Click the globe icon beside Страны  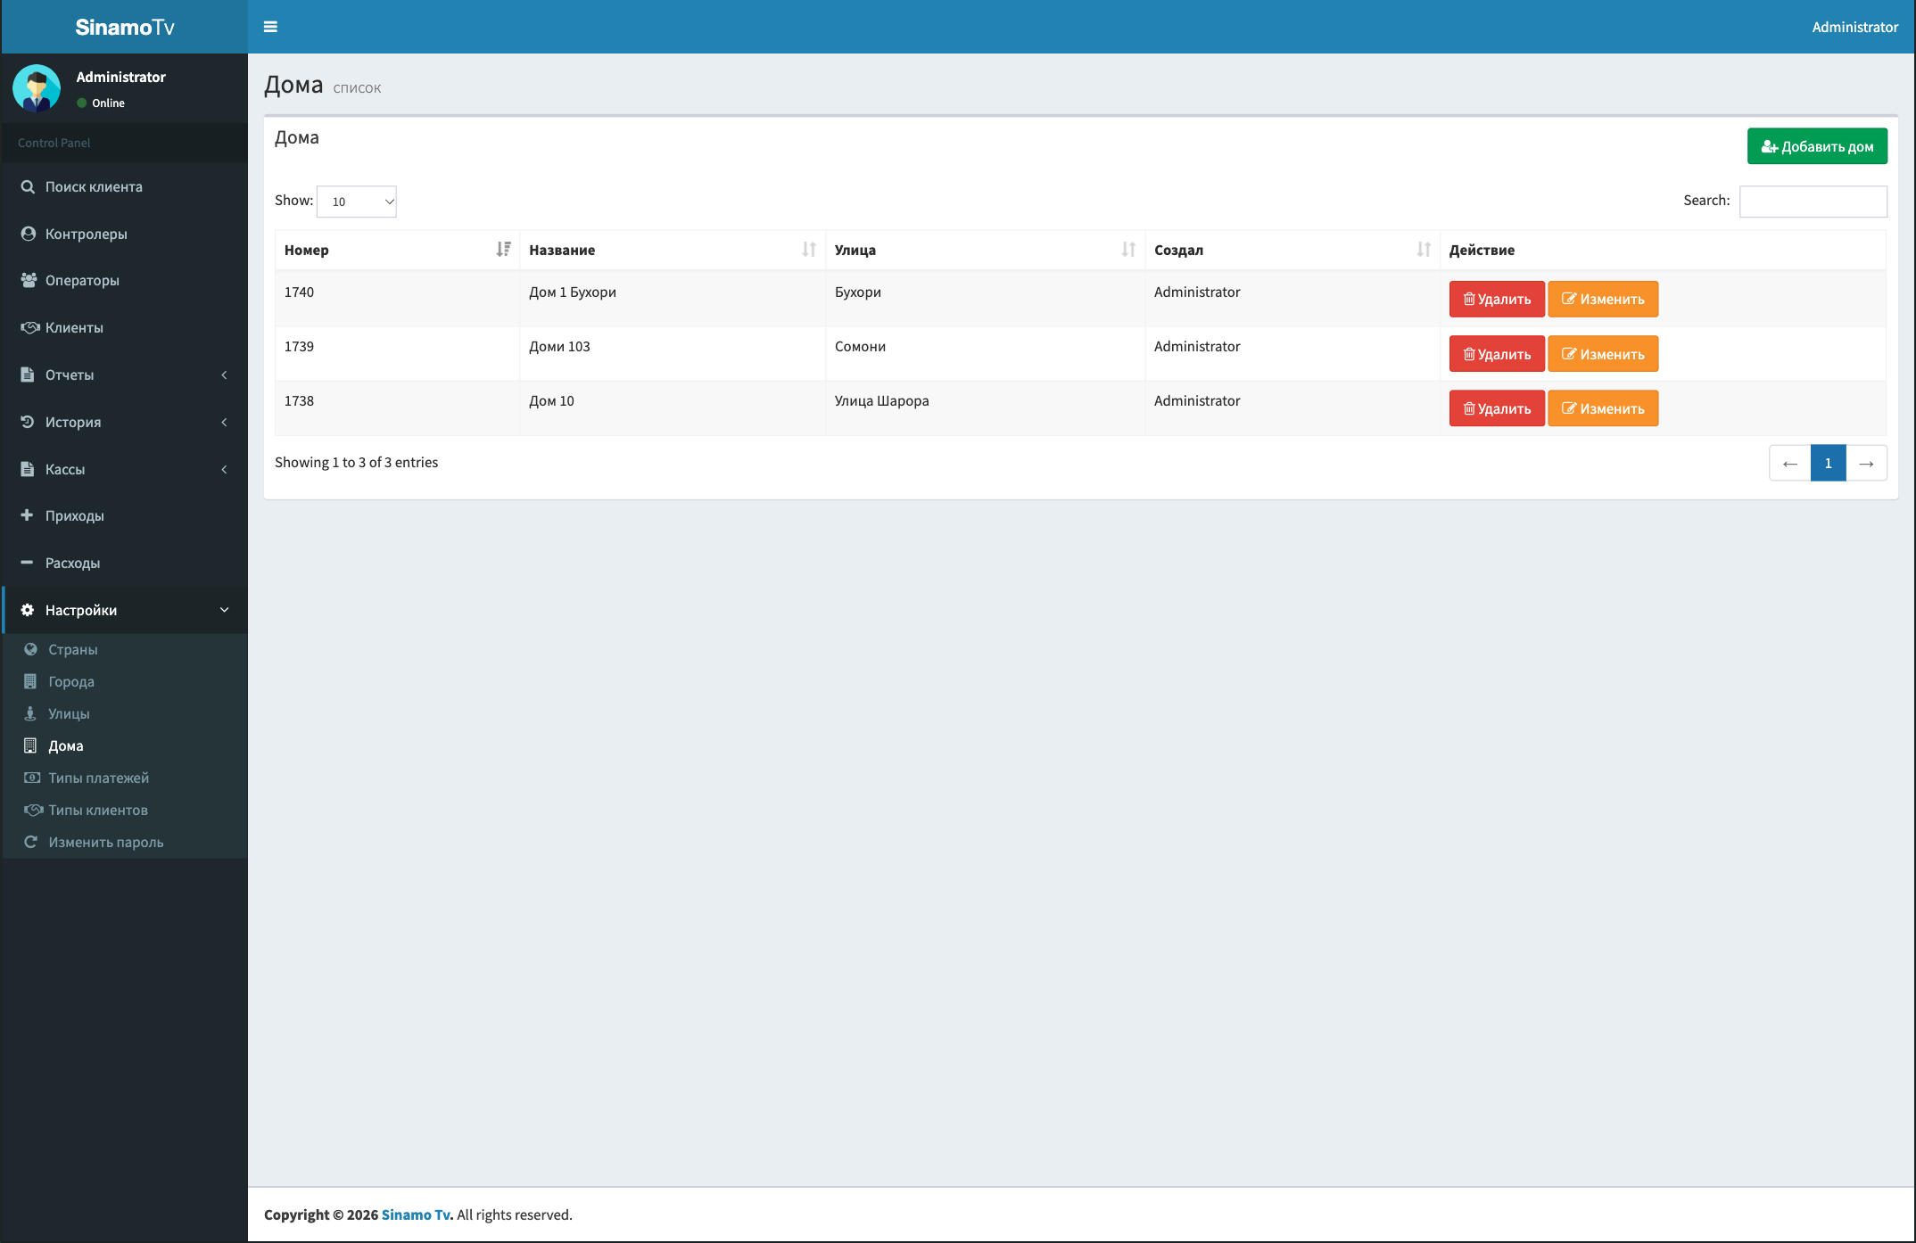pos(30,649)
